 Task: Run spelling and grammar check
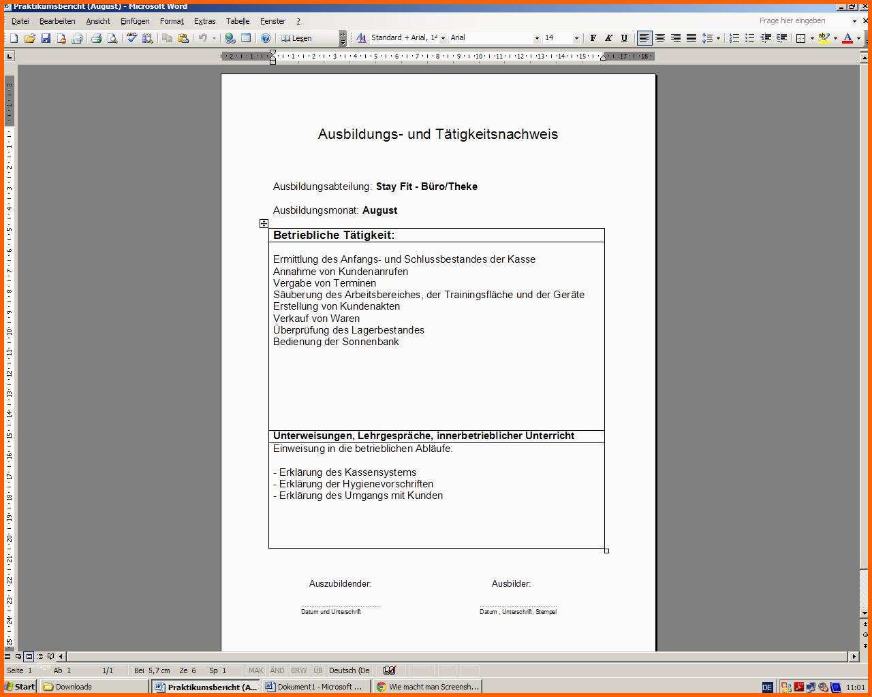[131, 38]
